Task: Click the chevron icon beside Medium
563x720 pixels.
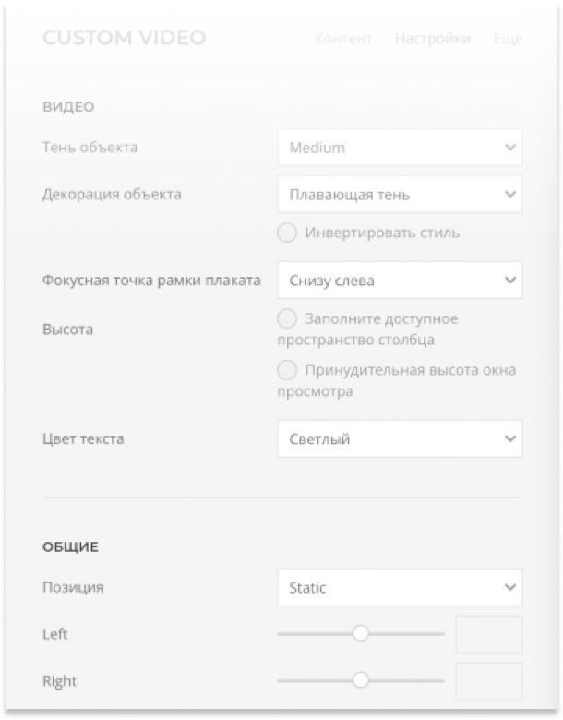Action: 510,148
